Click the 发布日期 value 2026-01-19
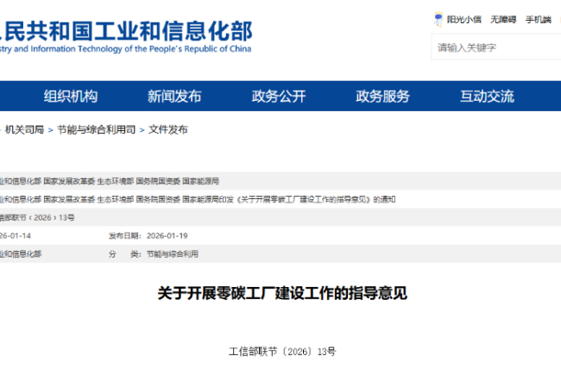The height and width of the screenshot is (375, 561). [167, 236]
